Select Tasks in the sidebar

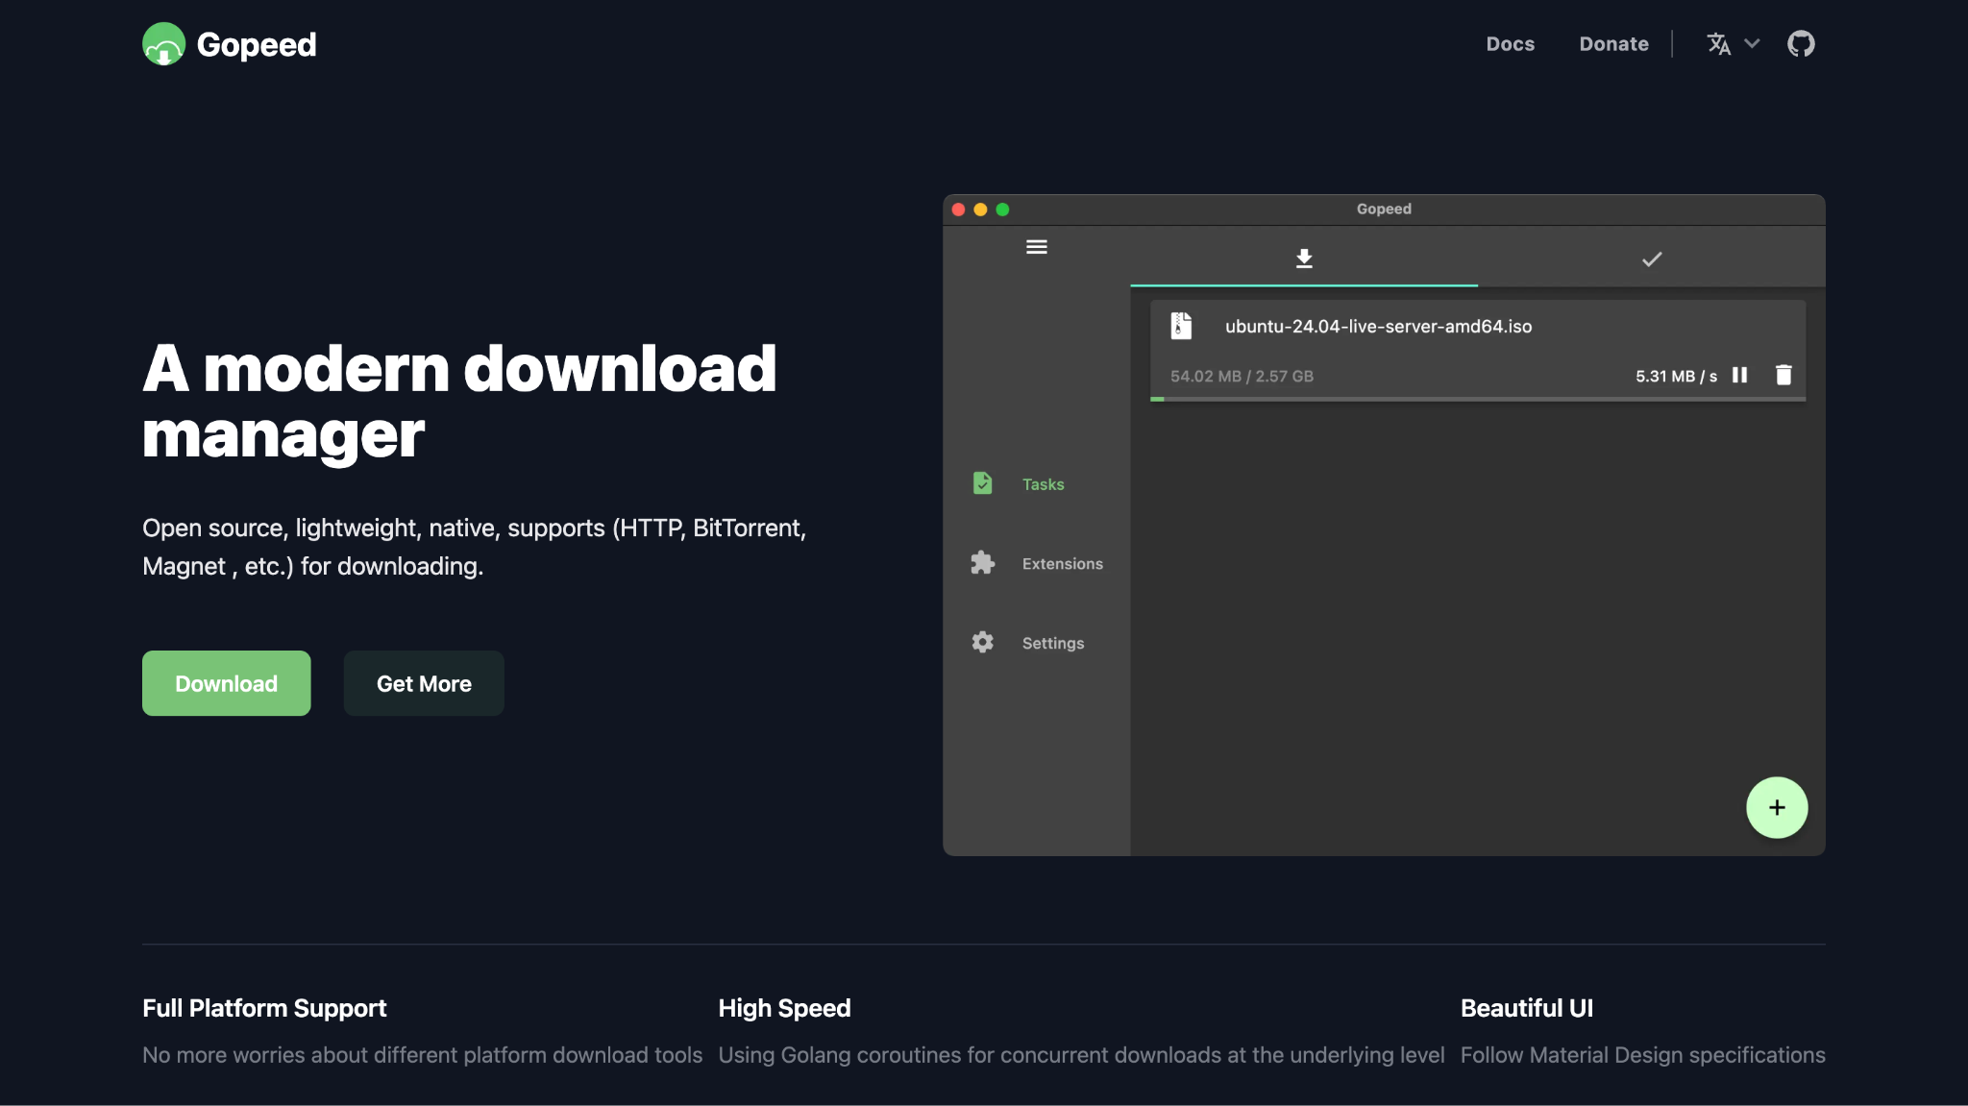(x=1043, y=484)
